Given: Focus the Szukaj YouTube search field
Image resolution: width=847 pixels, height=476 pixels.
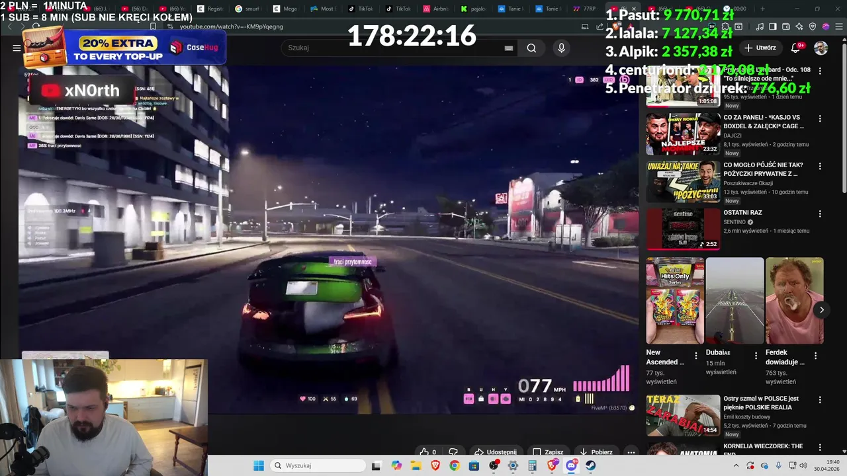Looking at the screenshot, I should [x=400, y=48].
